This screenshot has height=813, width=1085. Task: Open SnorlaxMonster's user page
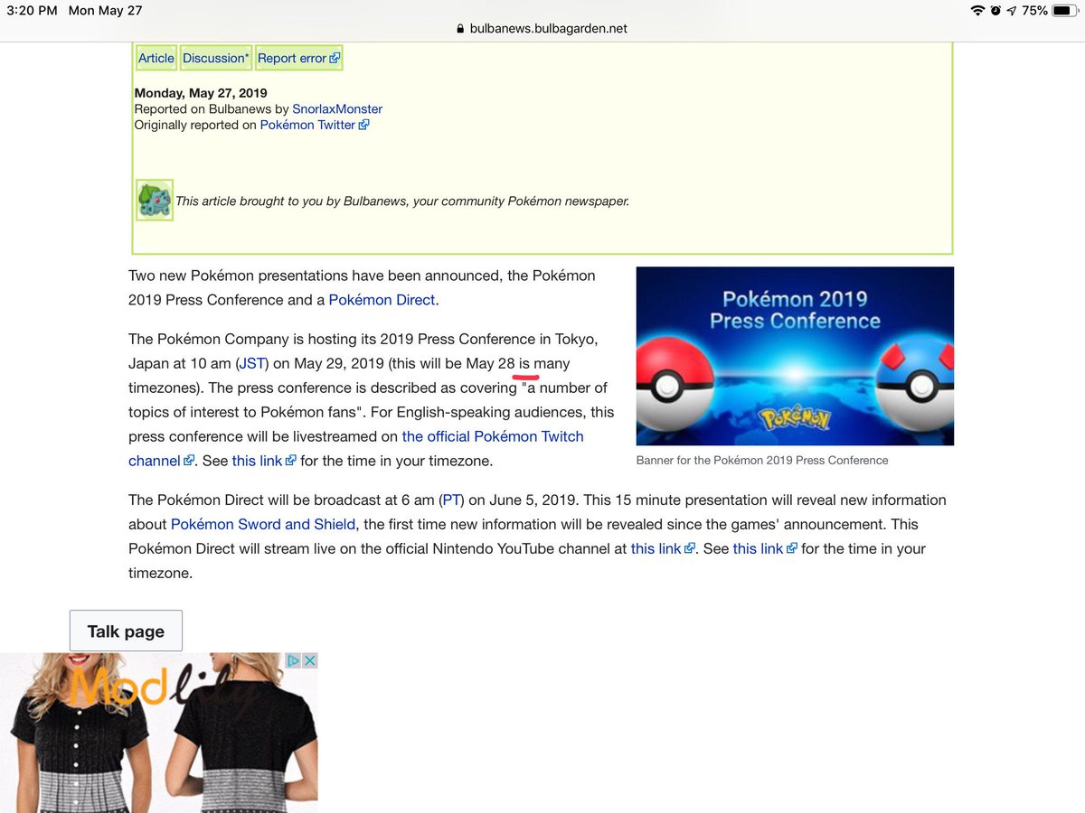click(x=337, y=109)
